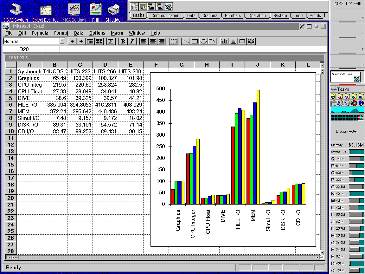Click column header D
The height and width of the screenshot is (274, 365).
[105, 65]
